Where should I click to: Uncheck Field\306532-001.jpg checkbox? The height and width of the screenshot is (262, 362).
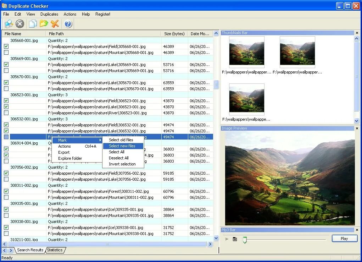[x=6, y=125]
